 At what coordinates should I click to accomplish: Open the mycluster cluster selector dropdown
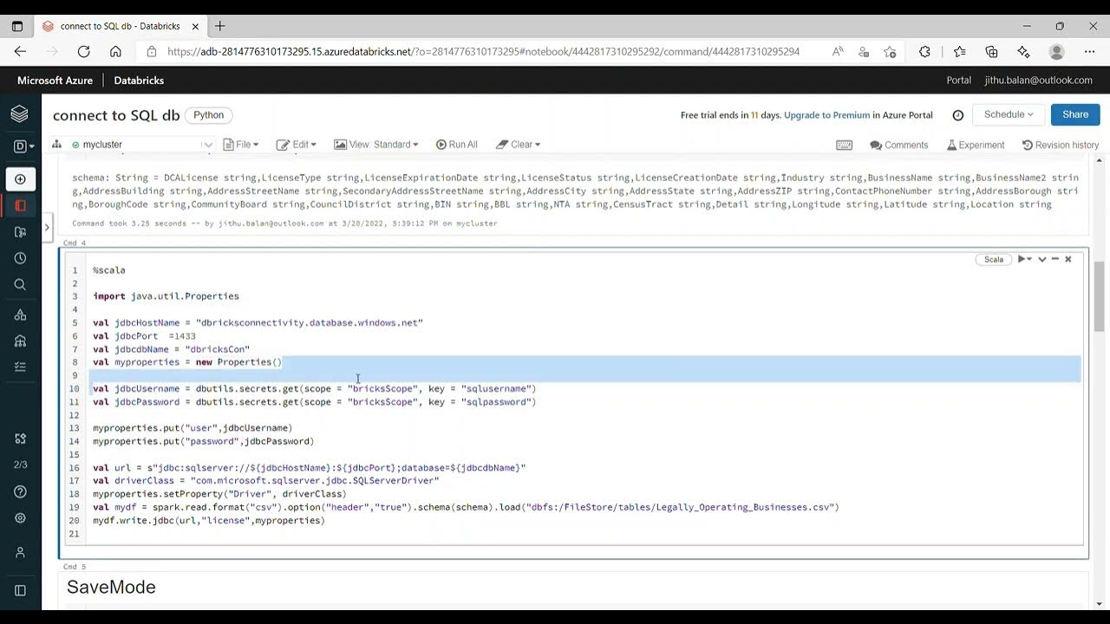pos(142,145)
